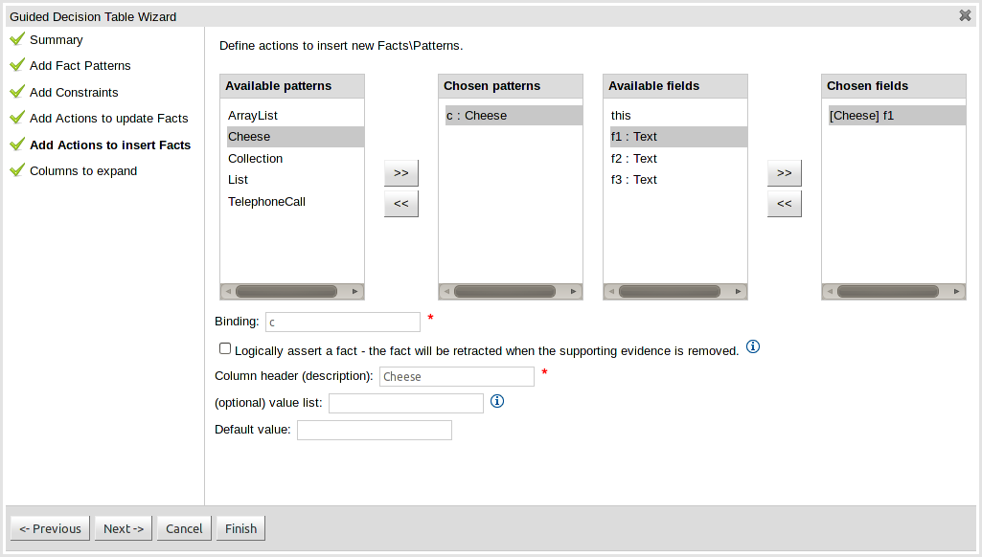
Task: Click the Default value text field
Action: click(x=374, y=431)
